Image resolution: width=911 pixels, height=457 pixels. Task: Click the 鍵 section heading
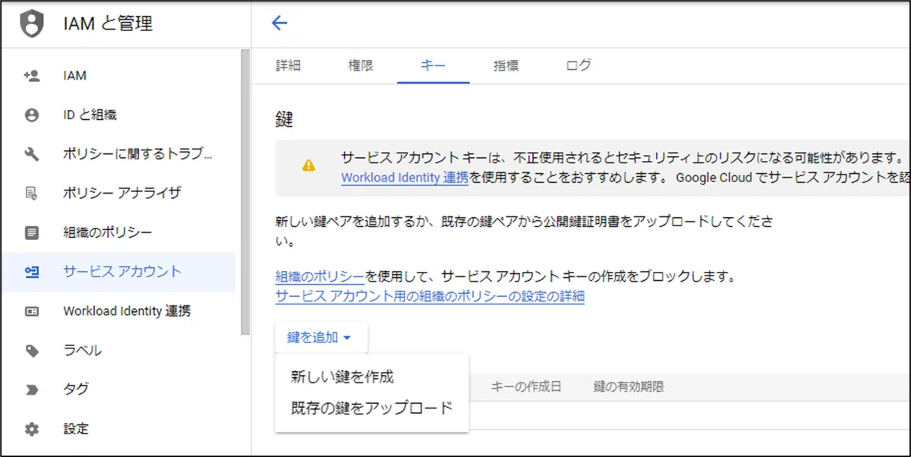pos(284,118)
